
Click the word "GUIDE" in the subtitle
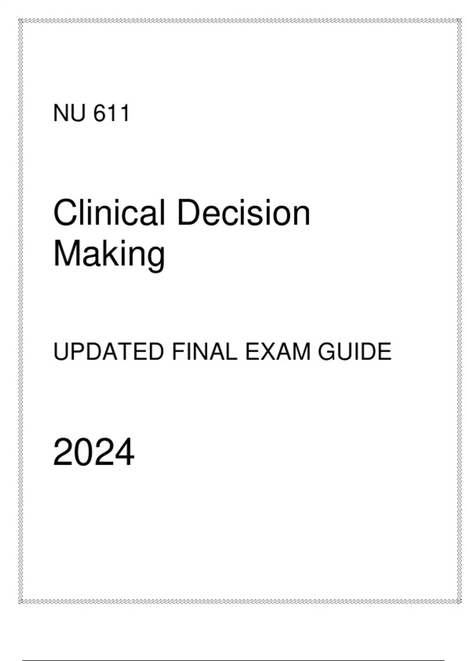[x=355, y=351]
